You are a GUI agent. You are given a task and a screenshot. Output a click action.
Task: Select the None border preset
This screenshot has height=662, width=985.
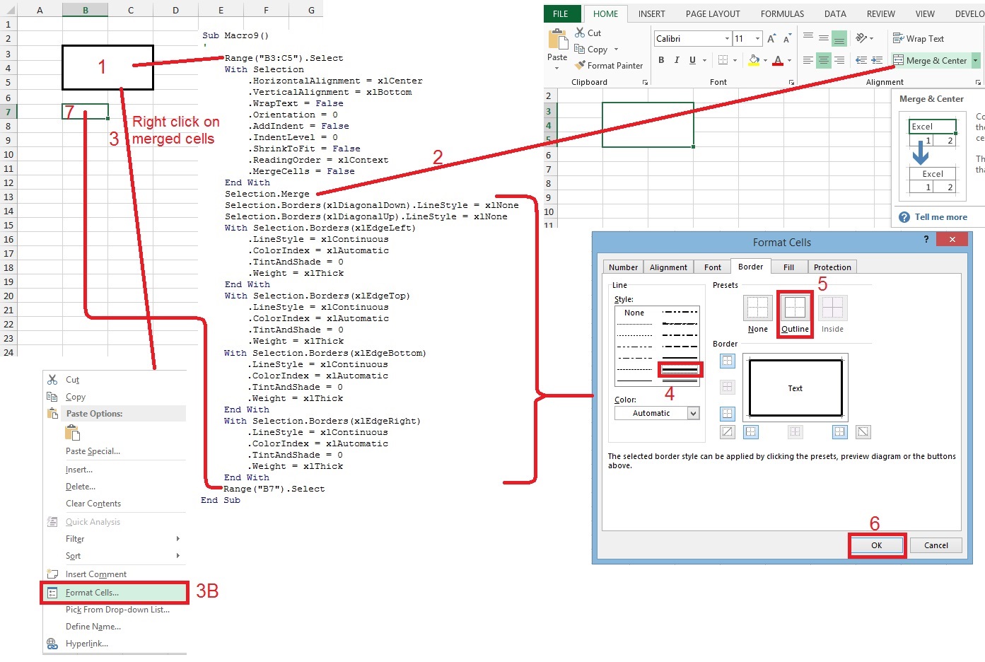757,308
